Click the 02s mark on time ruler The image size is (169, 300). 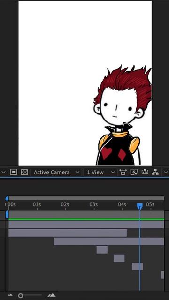click(x=65, y=204)
